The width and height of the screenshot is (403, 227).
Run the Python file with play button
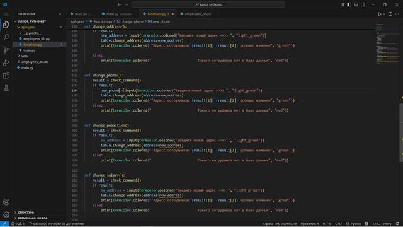coord(380,14)
